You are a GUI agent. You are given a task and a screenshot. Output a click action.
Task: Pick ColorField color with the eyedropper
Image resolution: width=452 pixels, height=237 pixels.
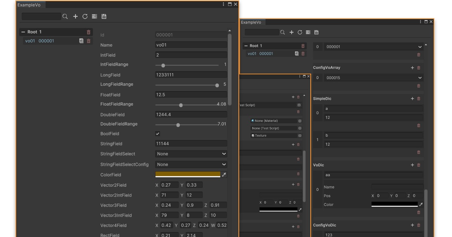coord(224,174)
